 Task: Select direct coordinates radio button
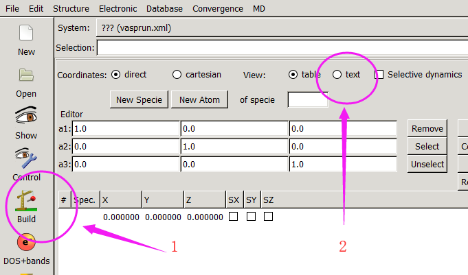(x=115, y=75)
